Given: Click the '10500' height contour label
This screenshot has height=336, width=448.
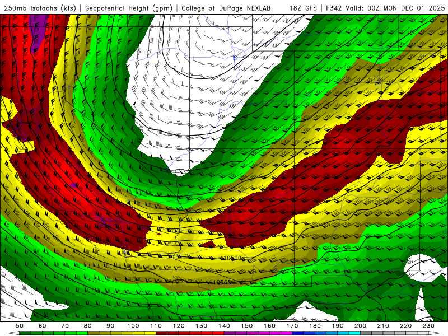Looking at the screenshot, I should [x=232, y=258].
